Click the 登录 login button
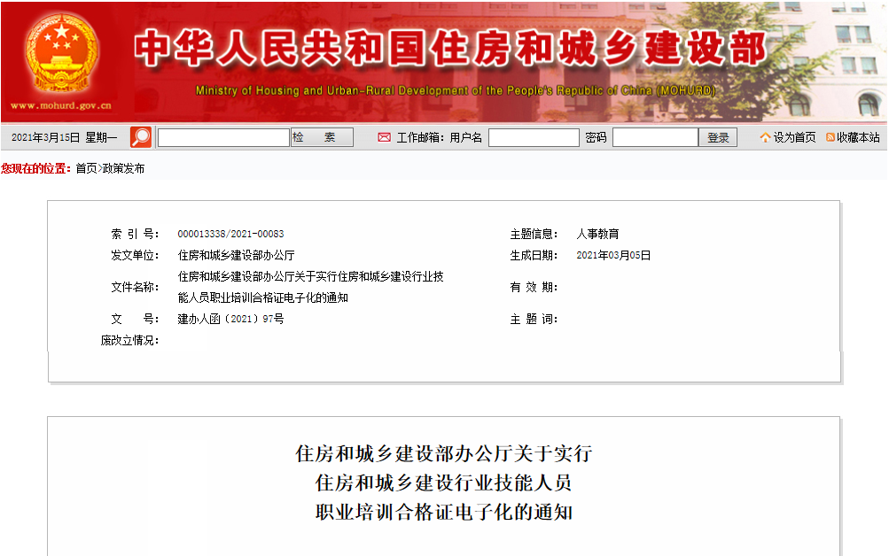Viewport: 889px width, 556px height. tap(718, 137)
